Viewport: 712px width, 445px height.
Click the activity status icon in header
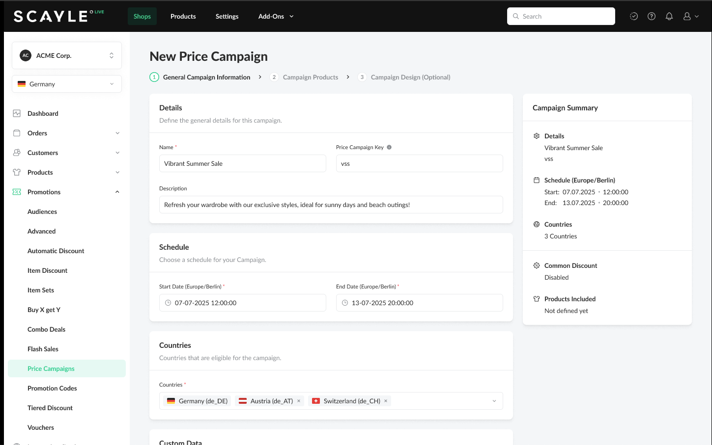tap(633, 16)
